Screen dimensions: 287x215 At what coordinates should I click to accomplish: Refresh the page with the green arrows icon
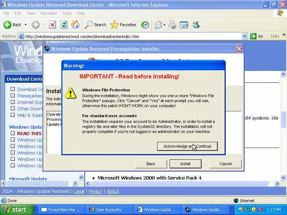click(64, 25)
